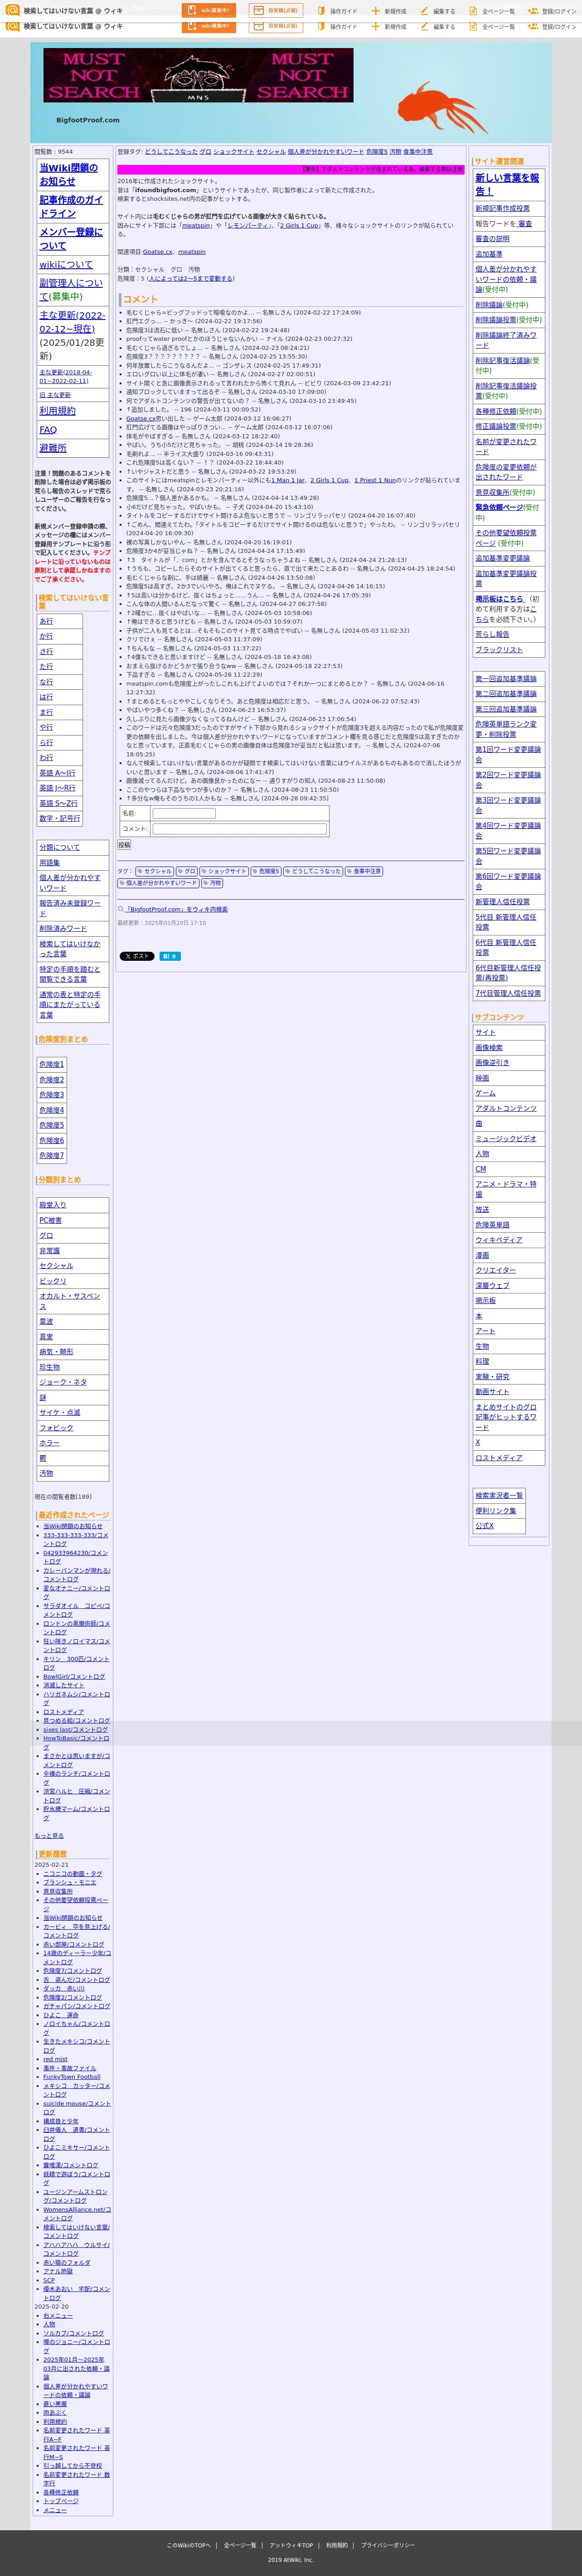The width and height of the screenshot is (582, 2576).
Task: Open 第一回追加基準議論 in the right sidebar
Action: [505, 678]
